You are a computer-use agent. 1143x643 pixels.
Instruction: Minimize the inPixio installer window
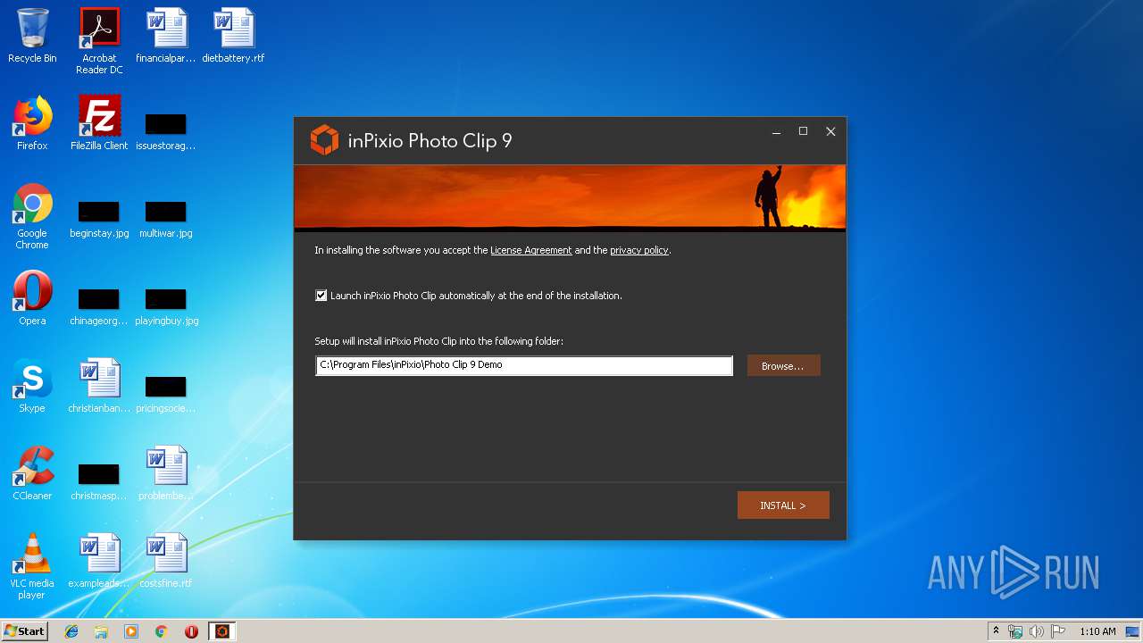coord(776,132)
